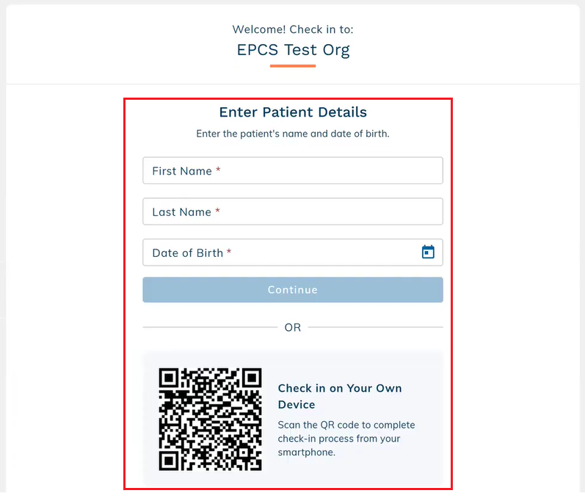The height and width of the screenshot is (496, 585).
Task: Select the Last Name input field
Action: [292, 211]
